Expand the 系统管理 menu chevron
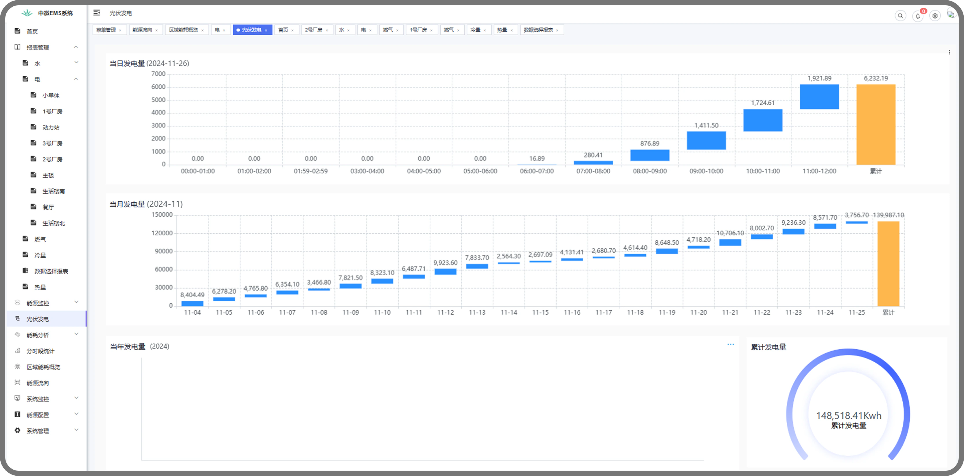 [76, 430]
